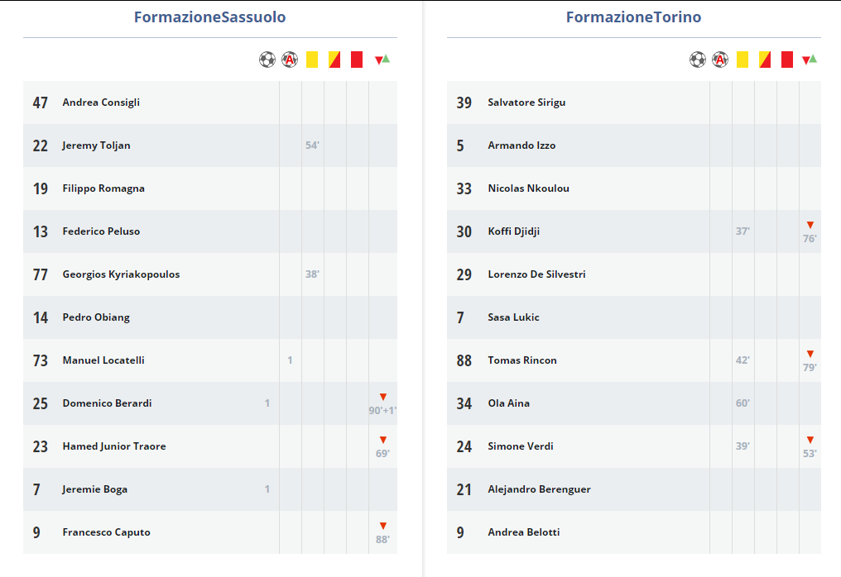Select Salvatore Sirigu in the Torino lineup
The height and width of the screenshot is (577, 841).
[x=526, y=103]
